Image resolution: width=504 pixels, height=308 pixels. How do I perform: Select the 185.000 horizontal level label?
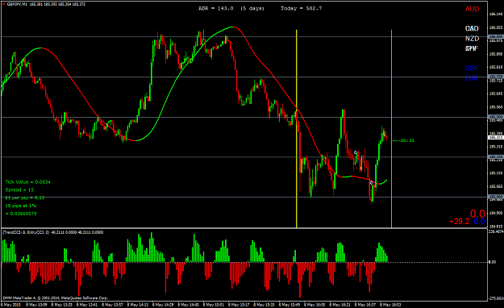[x=495, y=197]
